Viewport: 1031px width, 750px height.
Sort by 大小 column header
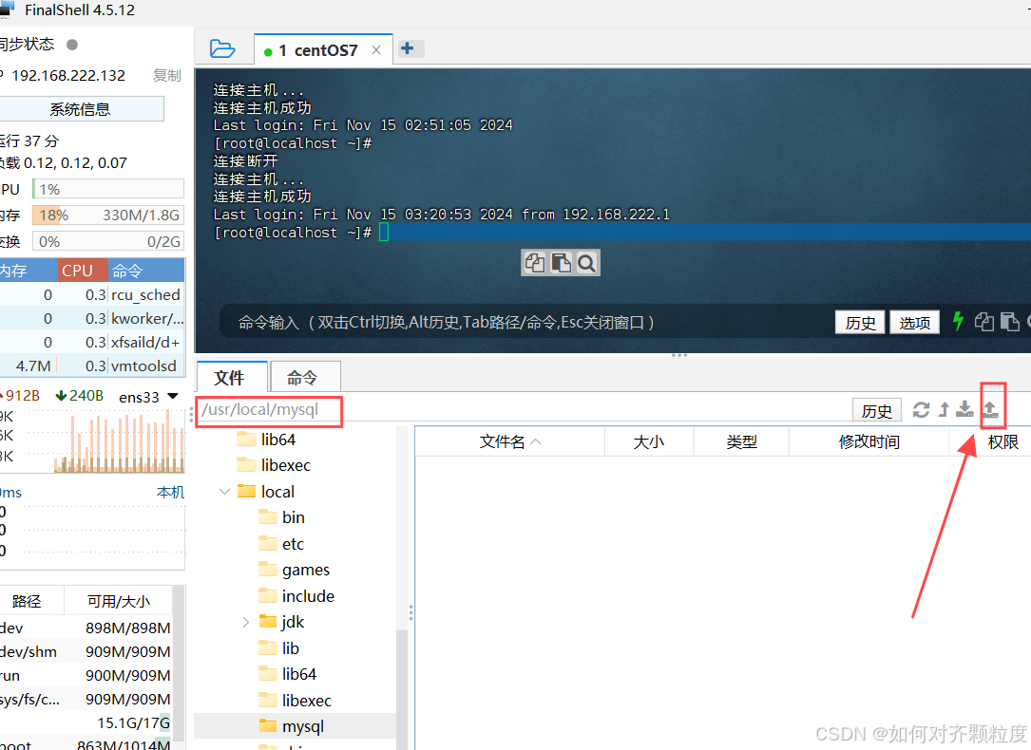tap(649, 441)
